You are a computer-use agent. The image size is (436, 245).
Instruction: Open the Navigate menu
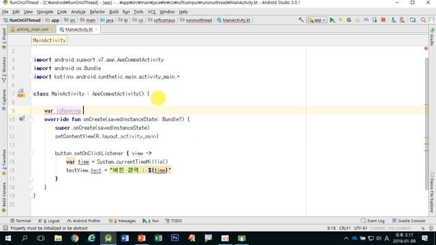[x=45, y=12]
